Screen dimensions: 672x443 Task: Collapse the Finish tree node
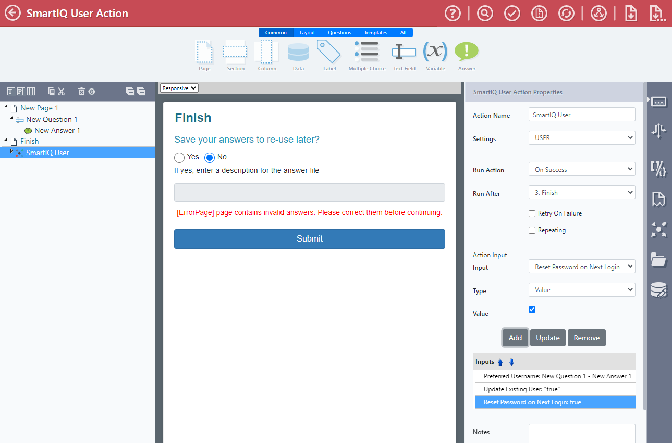click(6, 140)
